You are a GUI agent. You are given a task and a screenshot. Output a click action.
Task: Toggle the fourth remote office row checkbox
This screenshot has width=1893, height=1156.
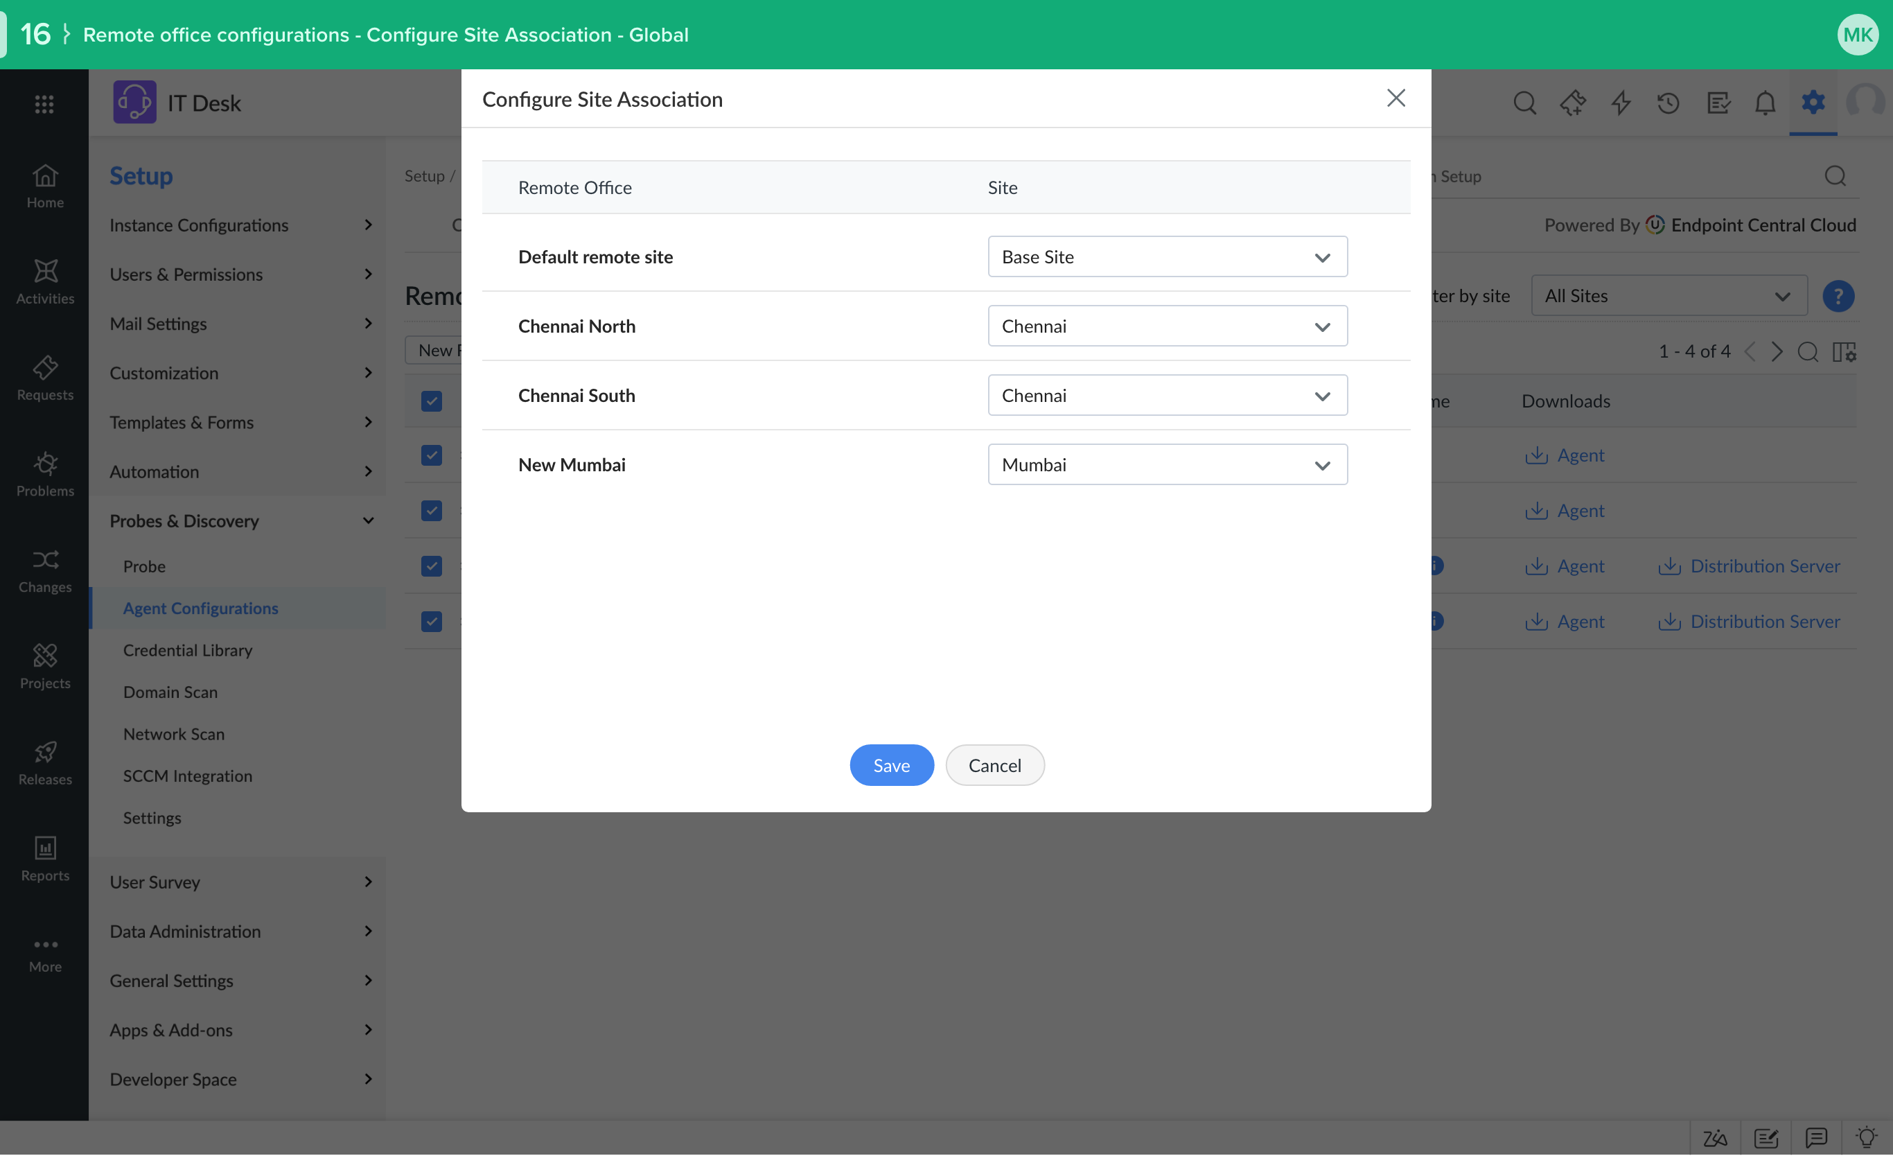(x=432, y=622)
